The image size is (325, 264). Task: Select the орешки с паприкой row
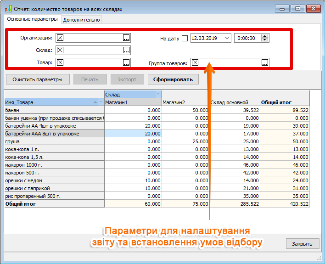[x=54, y=188]
